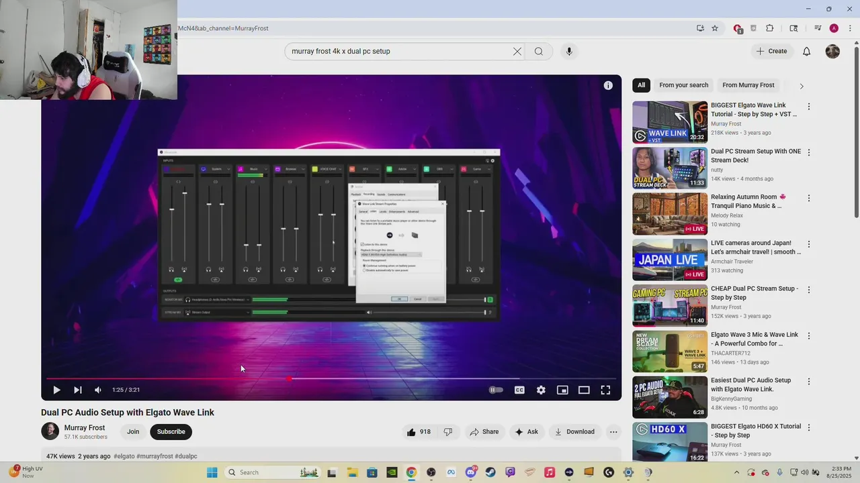The height and width of the screenshot is (483, 860).
Task: Click the Ask button
Action: click(527, 432)
